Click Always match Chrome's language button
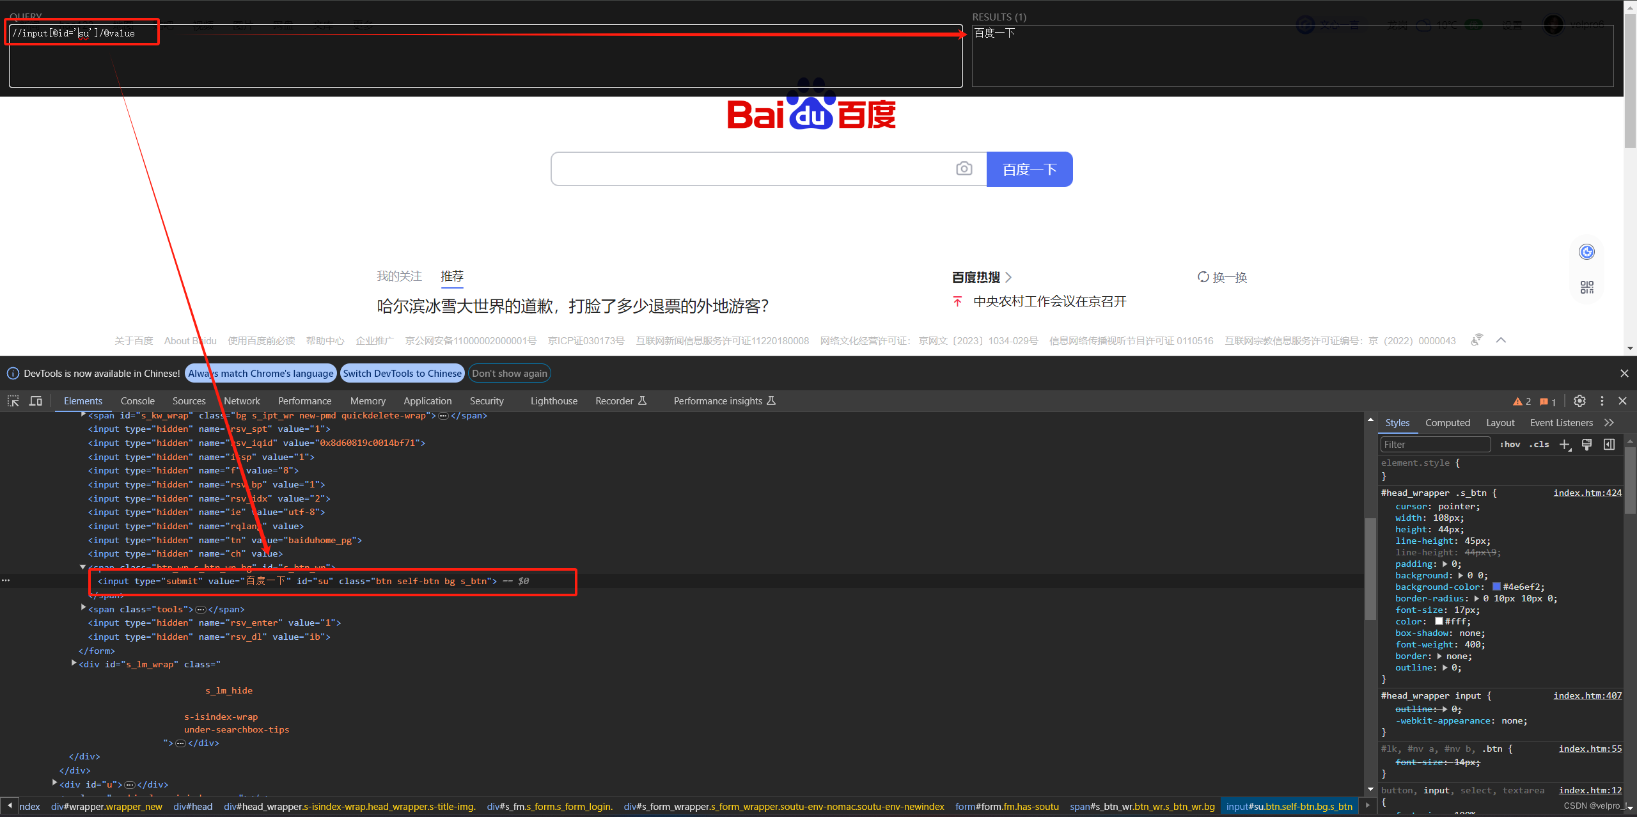The image size is (1637, 817). click(x=261, y=374)
